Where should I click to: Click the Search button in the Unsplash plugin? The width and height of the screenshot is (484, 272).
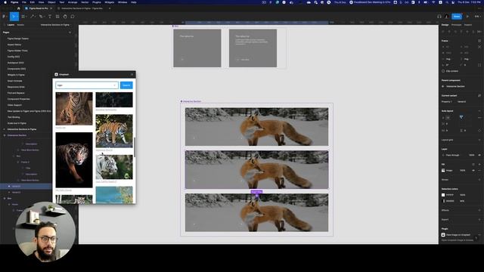click(126, 85)
